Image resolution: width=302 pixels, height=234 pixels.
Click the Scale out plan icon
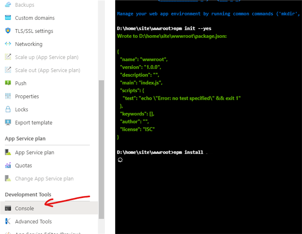8,70
